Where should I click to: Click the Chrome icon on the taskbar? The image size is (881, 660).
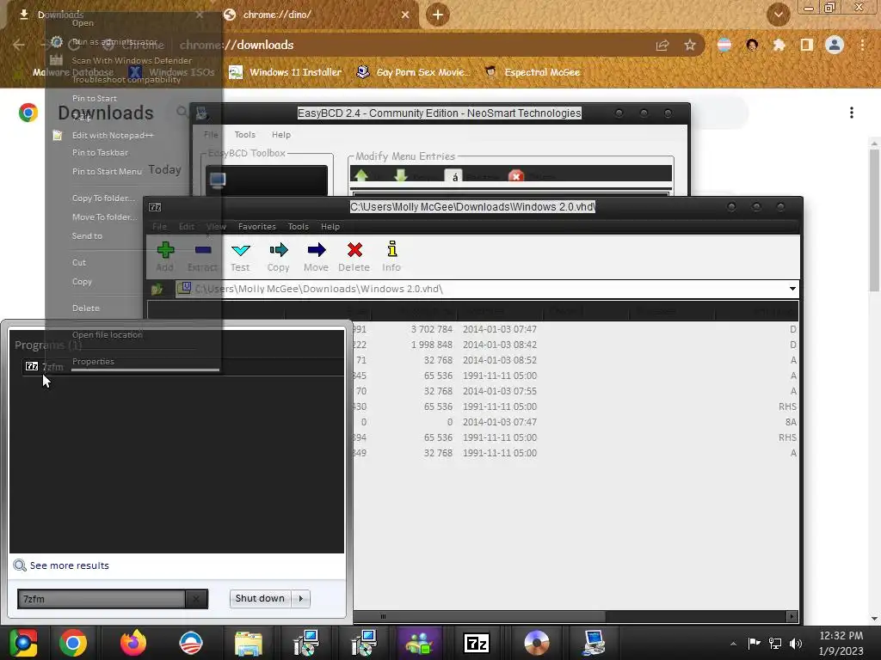click(73, 643)
